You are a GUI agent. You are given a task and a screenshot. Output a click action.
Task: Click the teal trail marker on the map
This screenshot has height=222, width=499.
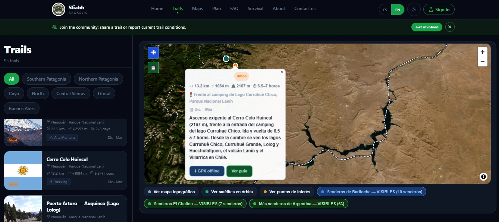click(226, 59)
